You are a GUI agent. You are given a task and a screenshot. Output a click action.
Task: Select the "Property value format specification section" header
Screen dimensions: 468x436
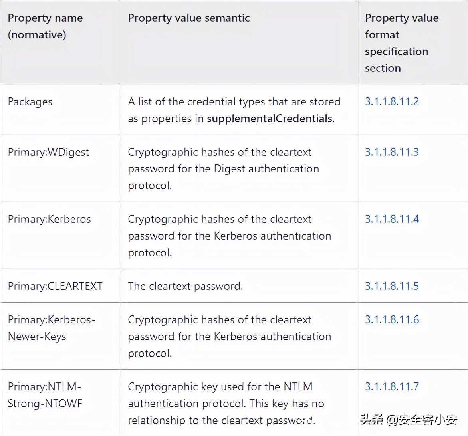[x=401, y=43]
